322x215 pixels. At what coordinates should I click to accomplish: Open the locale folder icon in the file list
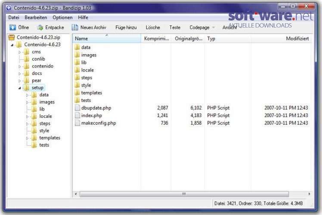[x=77, y=70]
